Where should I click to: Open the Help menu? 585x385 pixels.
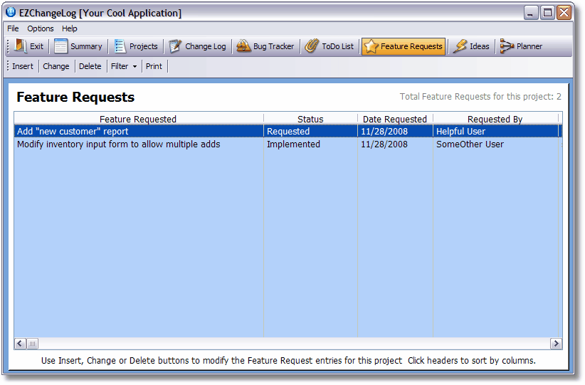[x=70, y=28]
